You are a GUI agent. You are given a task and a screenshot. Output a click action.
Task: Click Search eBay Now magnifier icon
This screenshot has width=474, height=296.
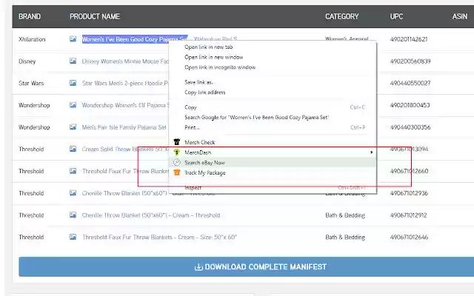click(x=177, y=163)
